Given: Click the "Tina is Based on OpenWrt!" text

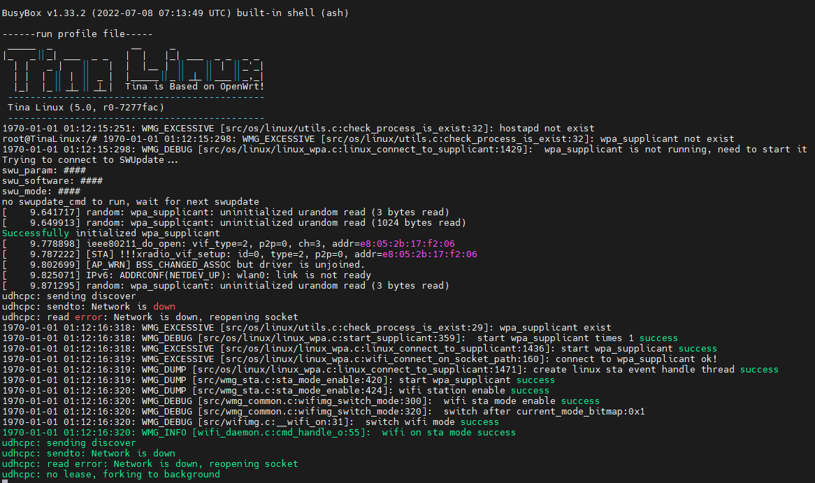Looking at the screenshot, I should coord(194,87).
